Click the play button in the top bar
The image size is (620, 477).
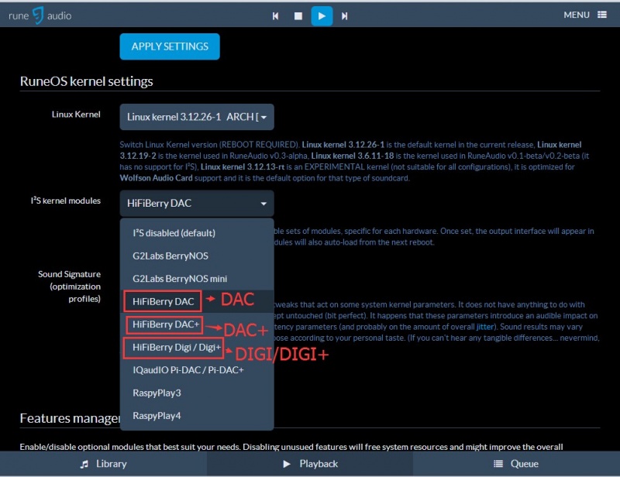click(321, 15)
